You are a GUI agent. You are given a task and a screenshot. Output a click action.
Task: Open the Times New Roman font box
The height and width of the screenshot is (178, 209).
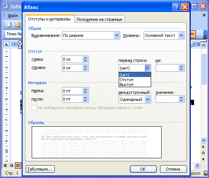[x=14, y=34]
